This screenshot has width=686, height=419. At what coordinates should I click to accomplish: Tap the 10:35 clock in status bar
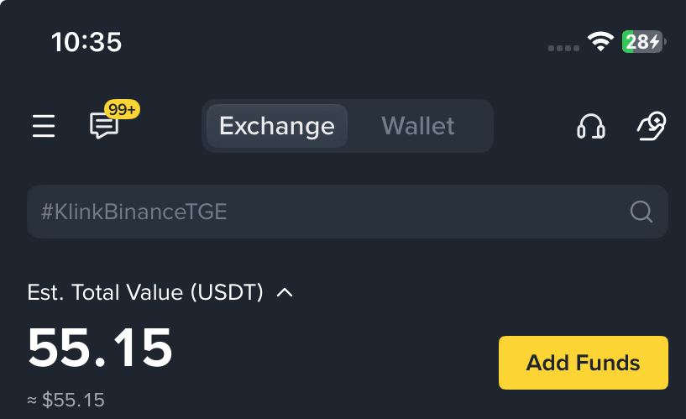(x=86, y=42)
